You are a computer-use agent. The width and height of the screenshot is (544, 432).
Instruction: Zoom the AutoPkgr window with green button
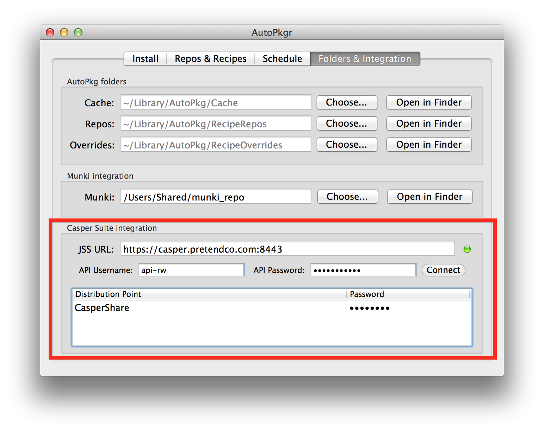click(78, 32)
